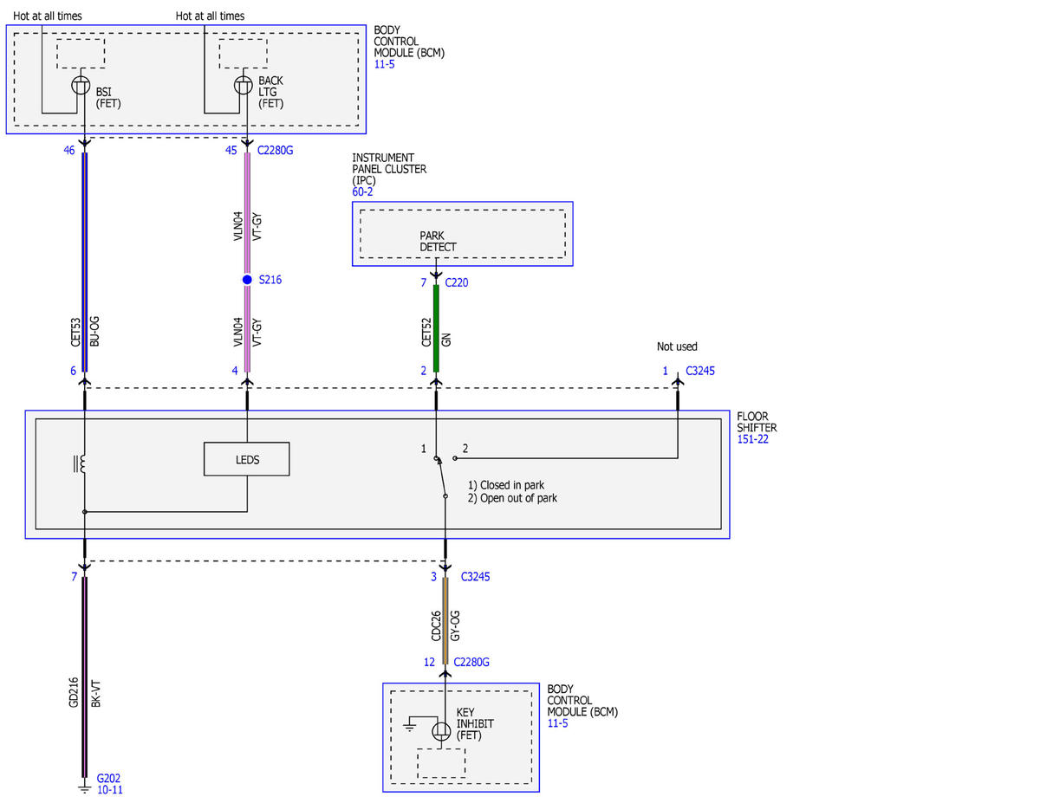Open the 11-5 link beside top BCM
This screenshot has width=1040, height=803.
pyautogui.click(x=382, y=64)
